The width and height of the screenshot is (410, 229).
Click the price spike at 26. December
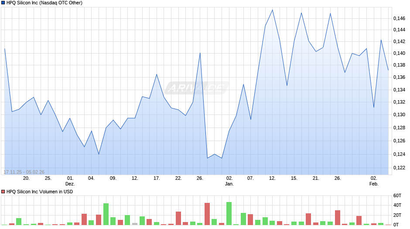point(200,53)
